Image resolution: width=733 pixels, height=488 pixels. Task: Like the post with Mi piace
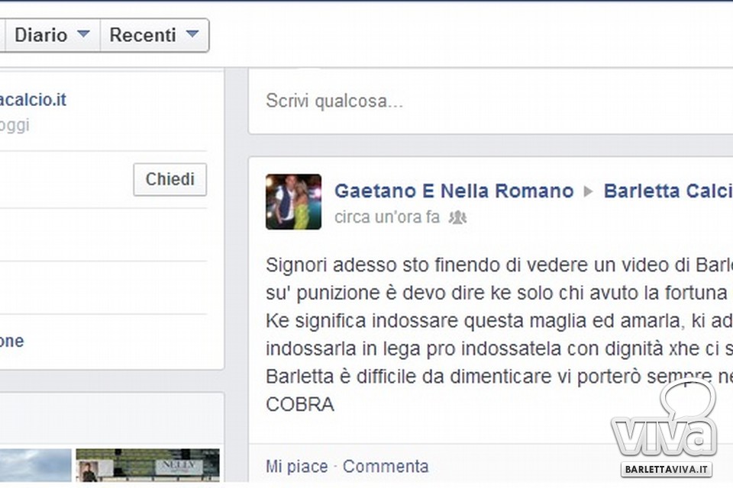(x=296, y=466)
